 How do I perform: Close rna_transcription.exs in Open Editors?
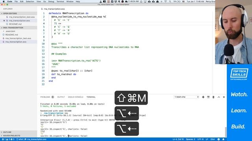tap(4, 21)
